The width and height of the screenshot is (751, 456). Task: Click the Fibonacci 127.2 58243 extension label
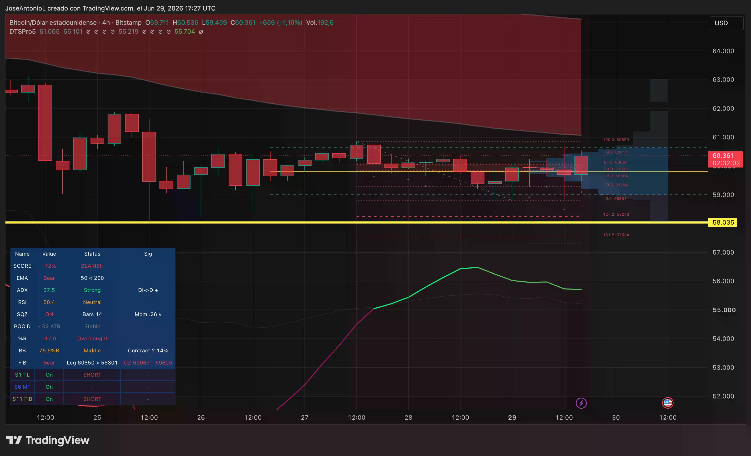click(616, 214)
